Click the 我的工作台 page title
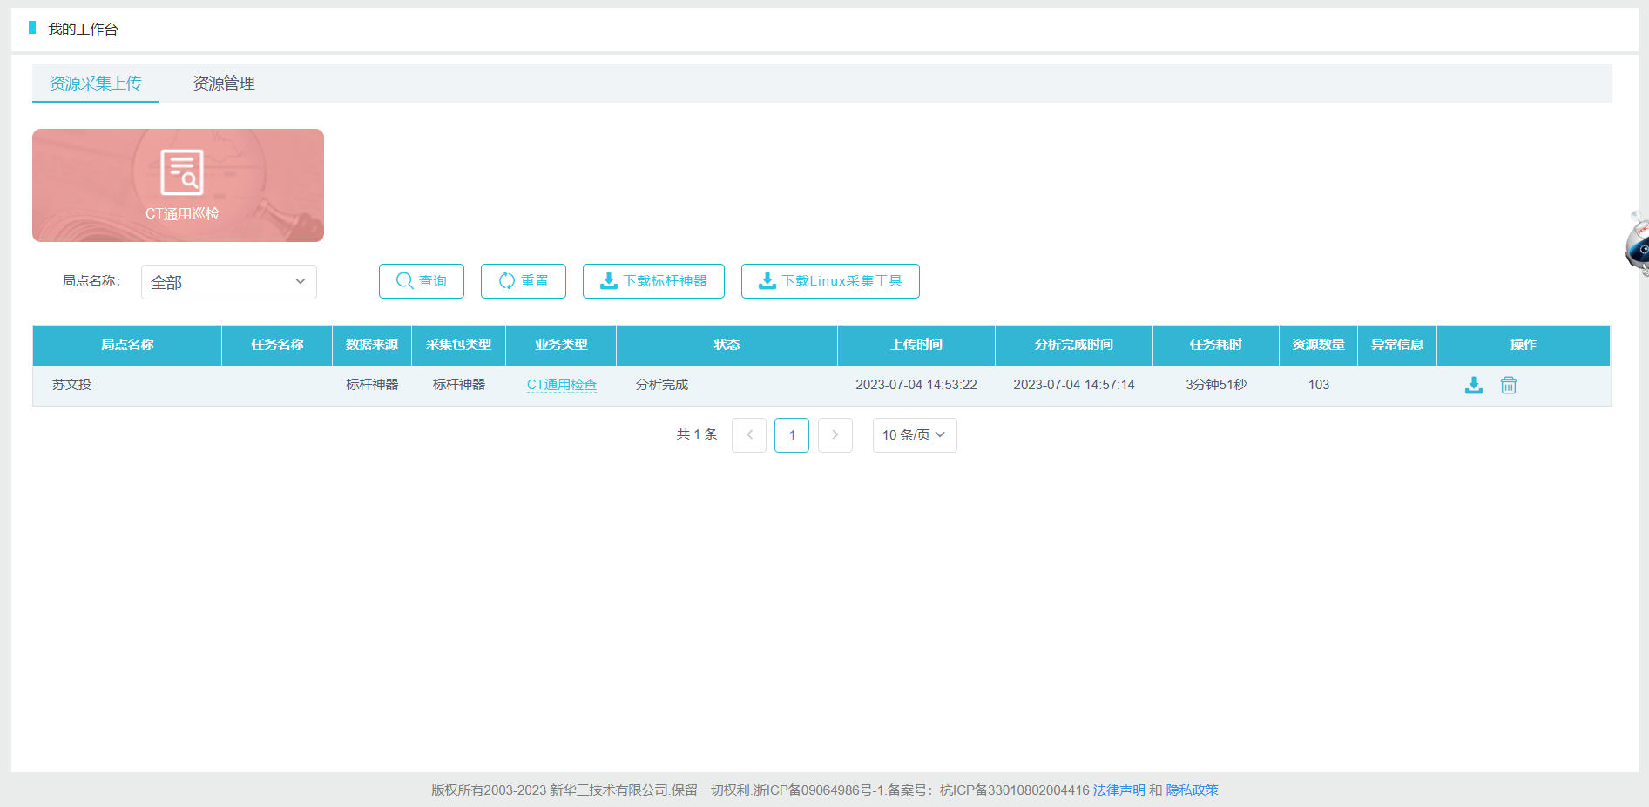The image size is (1649, 807). point(83,30)
